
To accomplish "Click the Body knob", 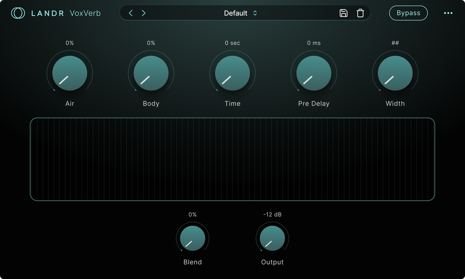I will 151,73.
